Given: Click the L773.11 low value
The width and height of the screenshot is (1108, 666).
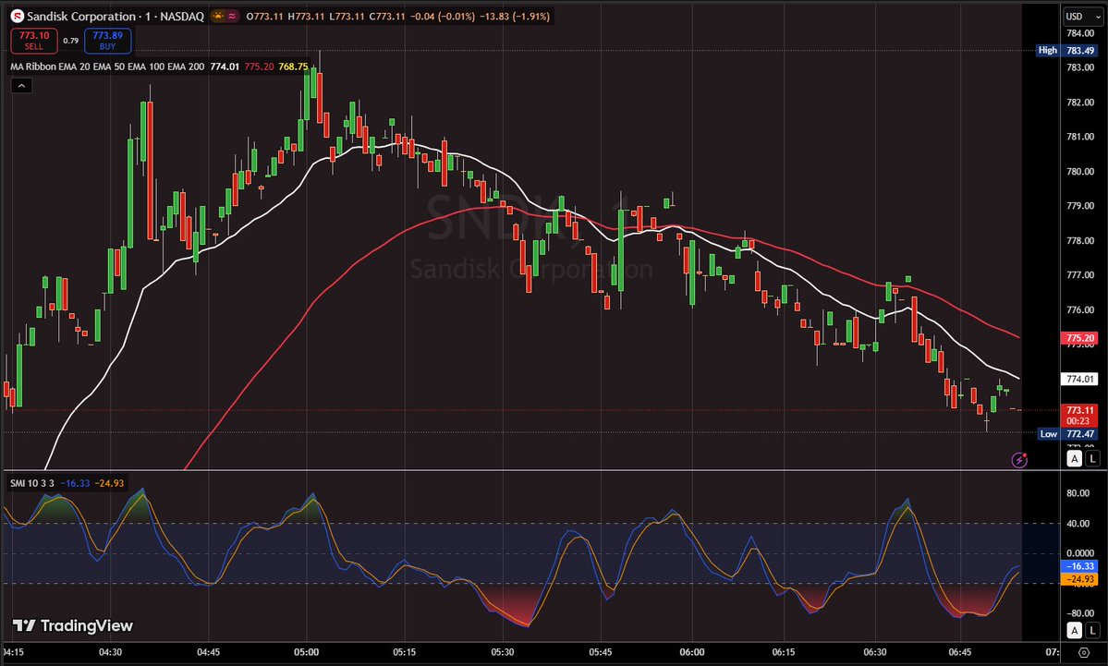Looking at the screenshot, I should coord(347,17).
